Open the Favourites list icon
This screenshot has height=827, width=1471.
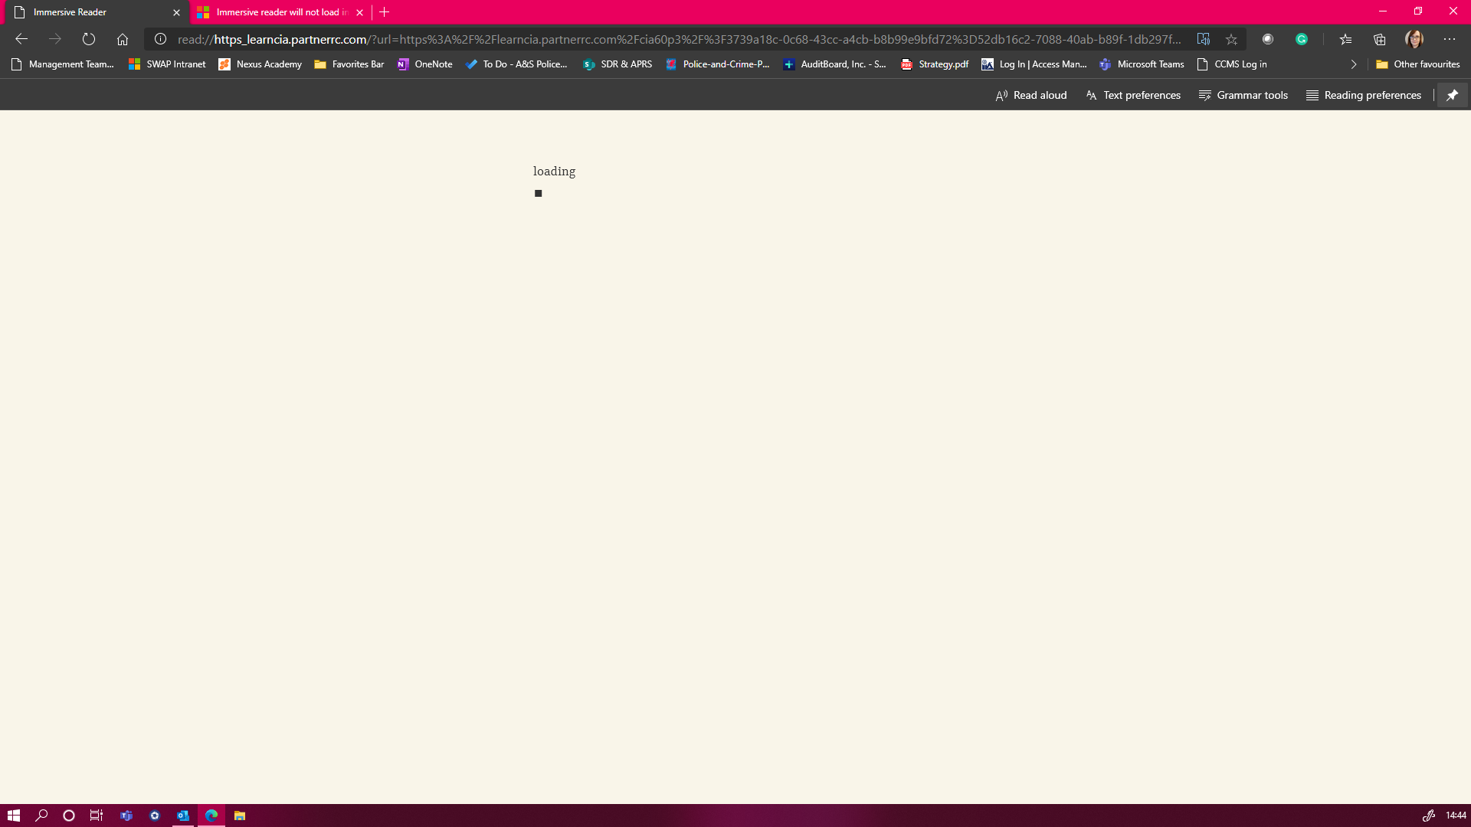1345,39
